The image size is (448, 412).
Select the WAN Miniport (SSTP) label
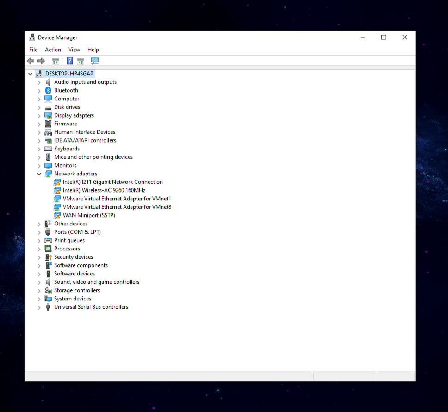click(x=89, y=215)
